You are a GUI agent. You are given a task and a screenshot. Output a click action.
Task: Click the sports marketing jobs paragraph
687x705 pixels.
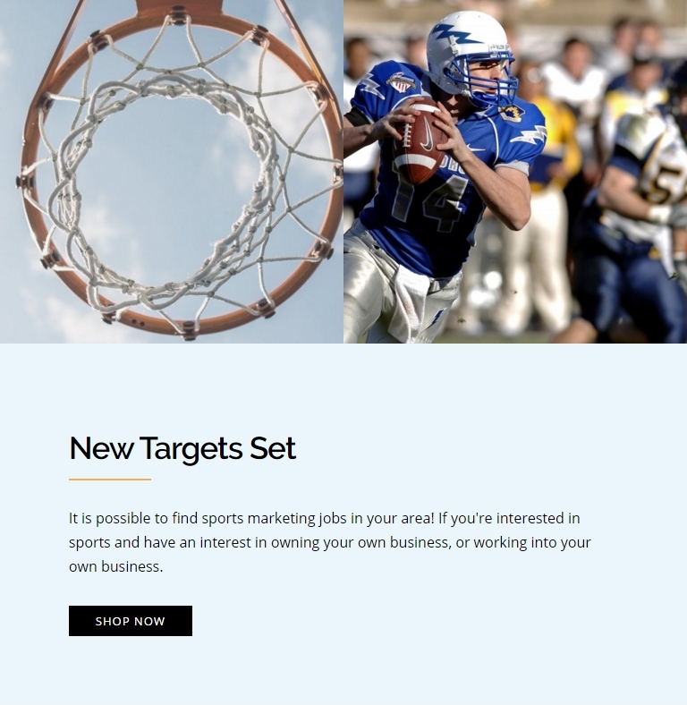[329, 542]
